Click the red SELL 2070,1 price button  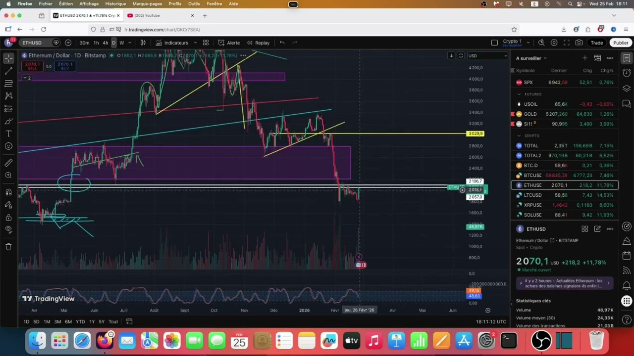(x=32, y=66)
